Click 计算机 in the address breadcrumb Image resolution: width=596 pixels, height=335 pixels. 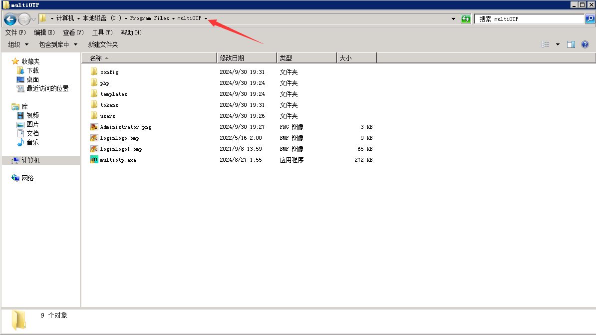click(x=65, y=18)
